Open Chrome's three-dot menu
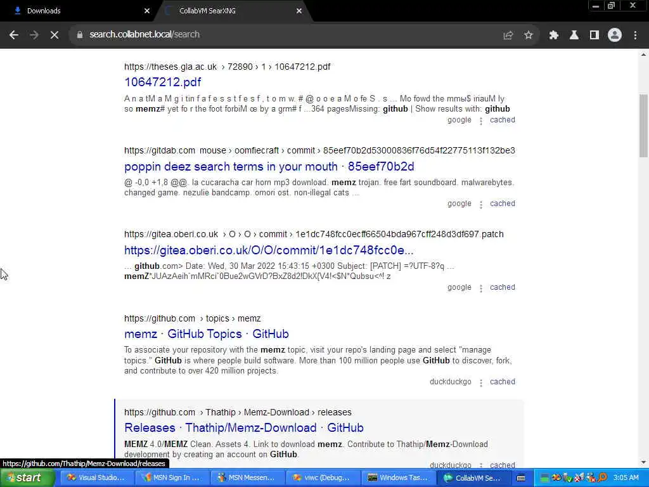The width and height of the screenshot is (649, 487). click(x=635, y=36)
